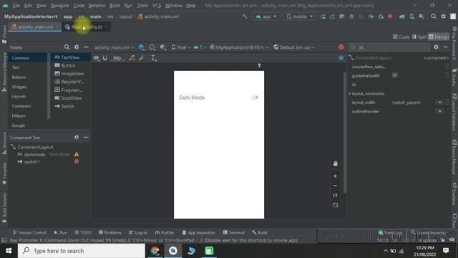458x258 pixels.
Task: Click blue help icon in design toolbar
Action: pyautogui.click(x=341, y=58)
